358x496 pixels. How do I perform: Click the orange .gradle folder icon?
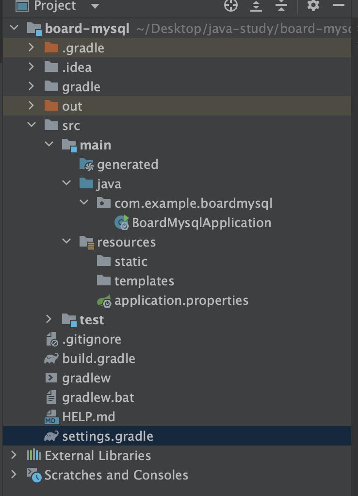pyautogui.click(x=51, y=48)
